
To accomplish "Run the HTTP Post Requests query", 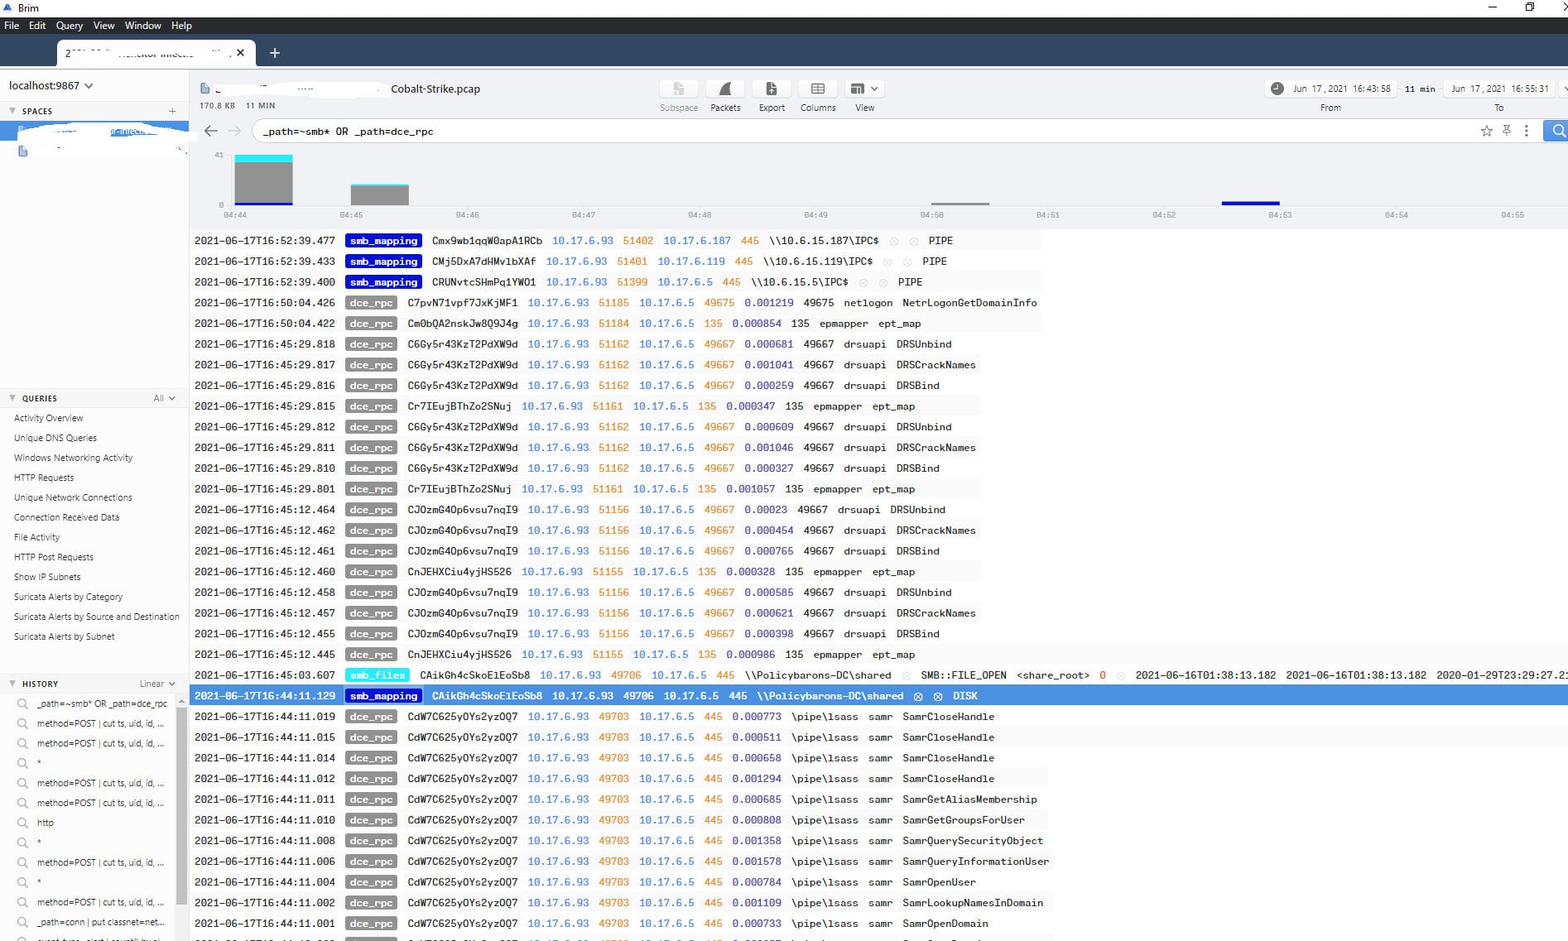I will 53,557.
